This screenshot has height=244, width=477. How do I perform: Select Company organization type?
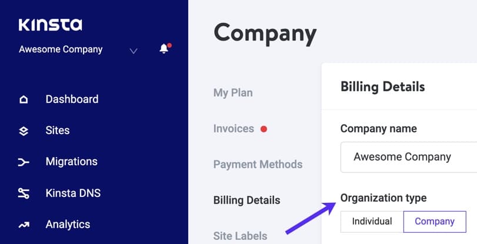(x=435, y=222)
